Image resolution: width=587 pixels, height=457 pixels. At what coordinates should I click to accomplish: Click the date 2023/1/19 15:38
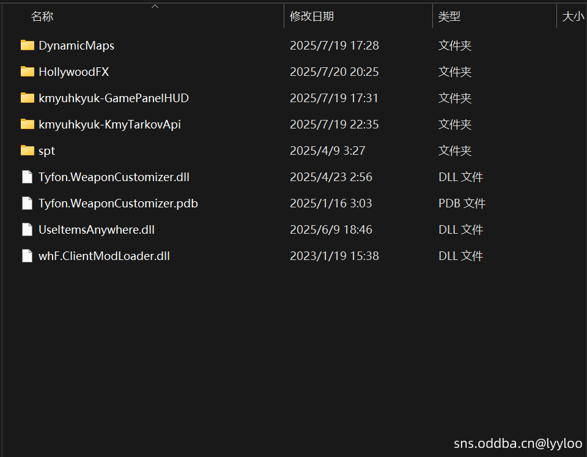click(x=334, y=256)
